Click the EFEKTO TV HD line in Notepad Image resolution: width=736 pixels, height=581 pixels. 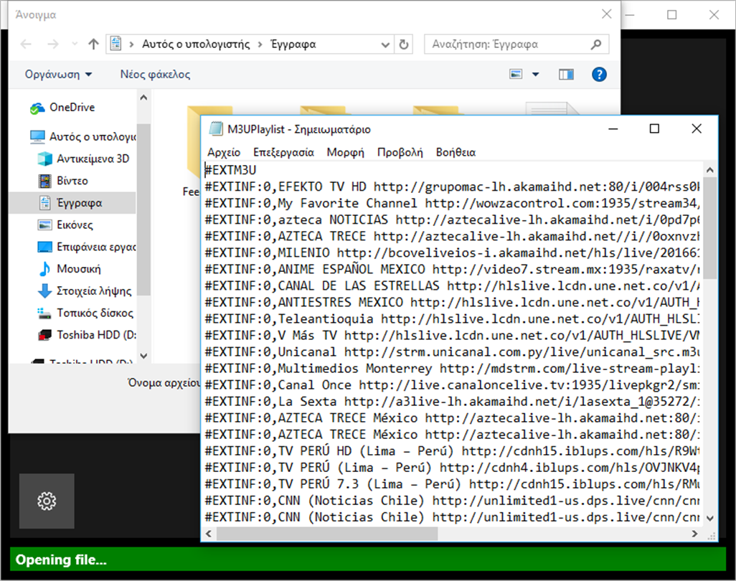[x=452, y=186]
